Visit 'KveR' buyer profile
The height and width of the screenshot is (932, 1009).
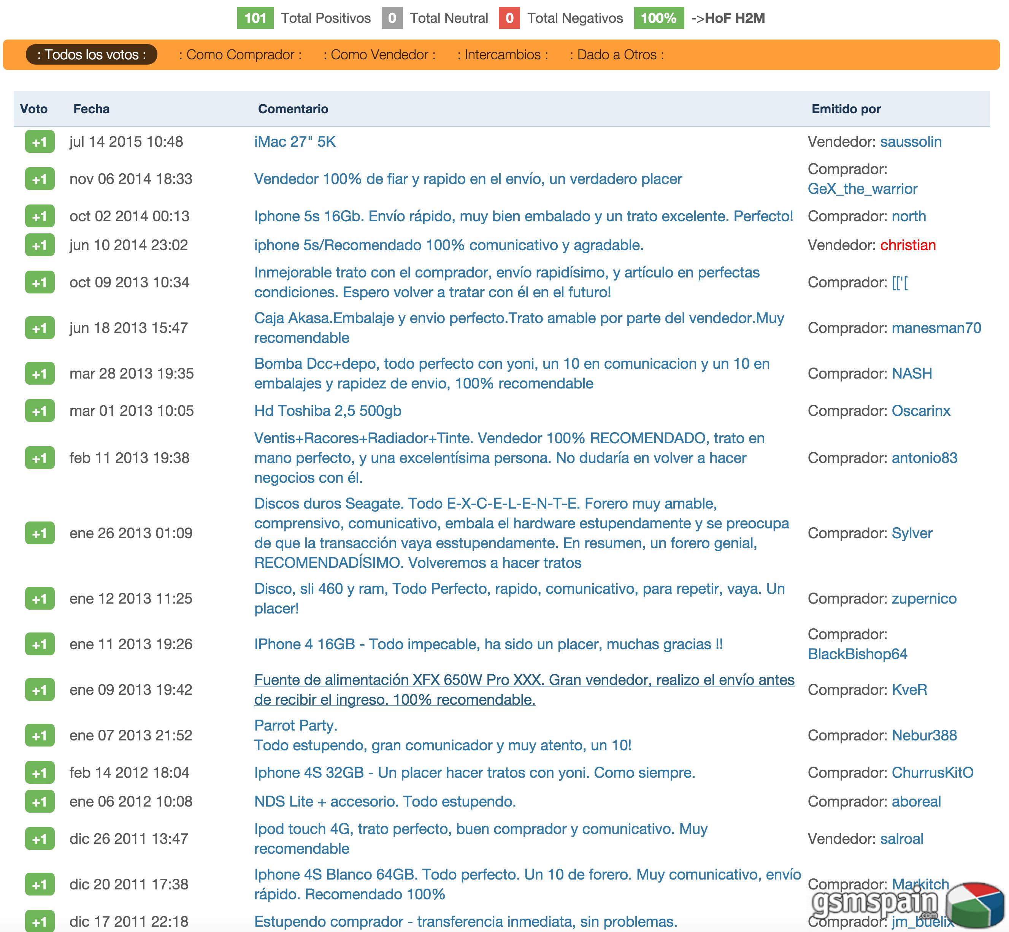pos(909,690)
